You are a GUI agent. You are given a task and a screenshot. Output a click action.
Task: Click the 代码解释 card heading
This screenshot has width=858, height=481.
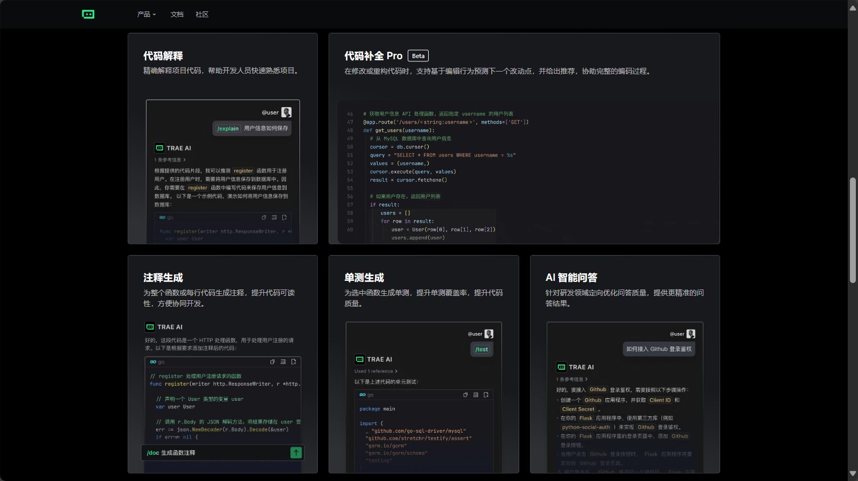pos(163,56)
